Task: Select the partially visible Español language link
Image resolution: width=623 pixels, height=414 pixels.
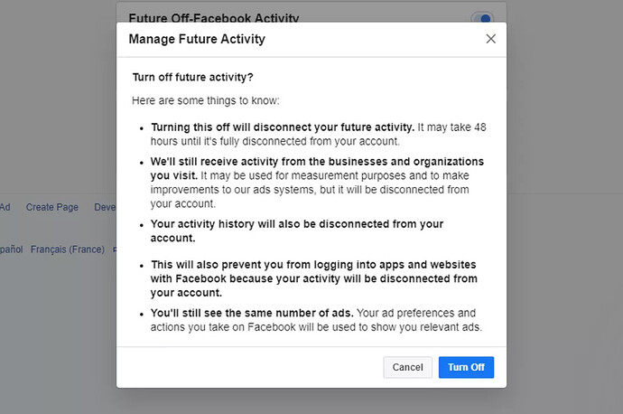Action: [x=12, y=249]
